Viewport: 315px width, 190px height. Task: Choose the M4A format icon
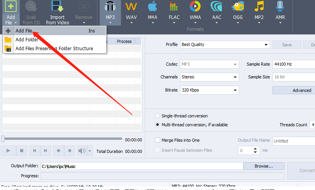153,7
